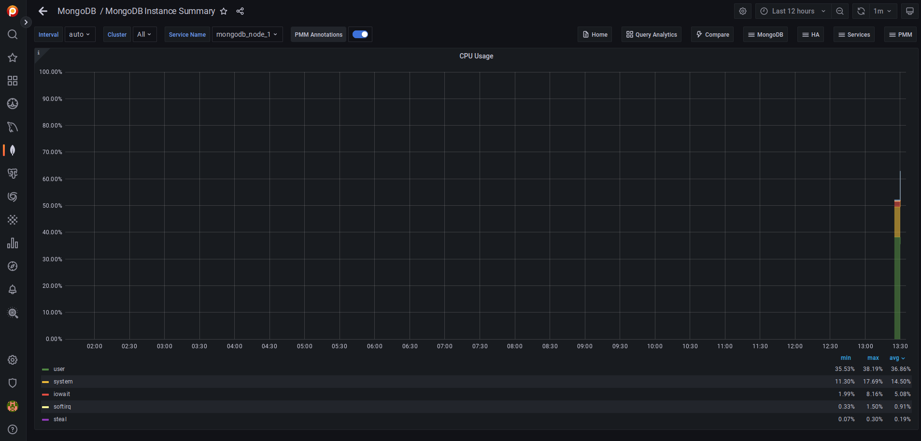This screenshot has height=441, width=921.
Task: Open the Service Name mongodb_node_1 dropdown
Action: [247, 34]
